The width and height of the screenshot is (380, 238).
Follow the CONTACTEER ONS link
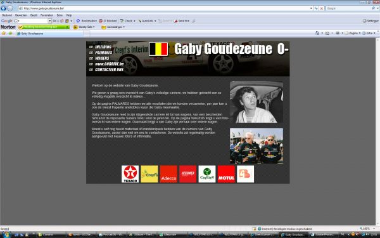pyautogui.click(x=109, y=70)
